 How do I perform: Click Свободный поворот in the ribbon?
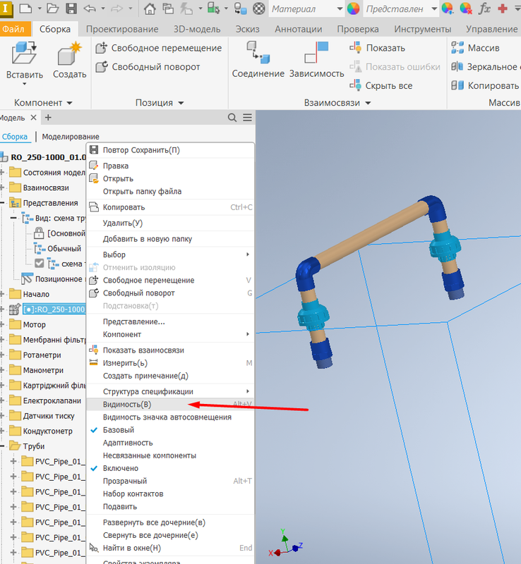pos(148,66)
